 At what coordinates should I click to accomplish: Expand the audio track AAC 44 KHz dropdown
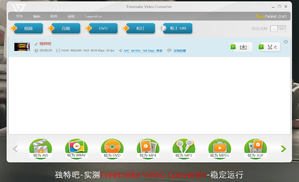tap(143, 51)
